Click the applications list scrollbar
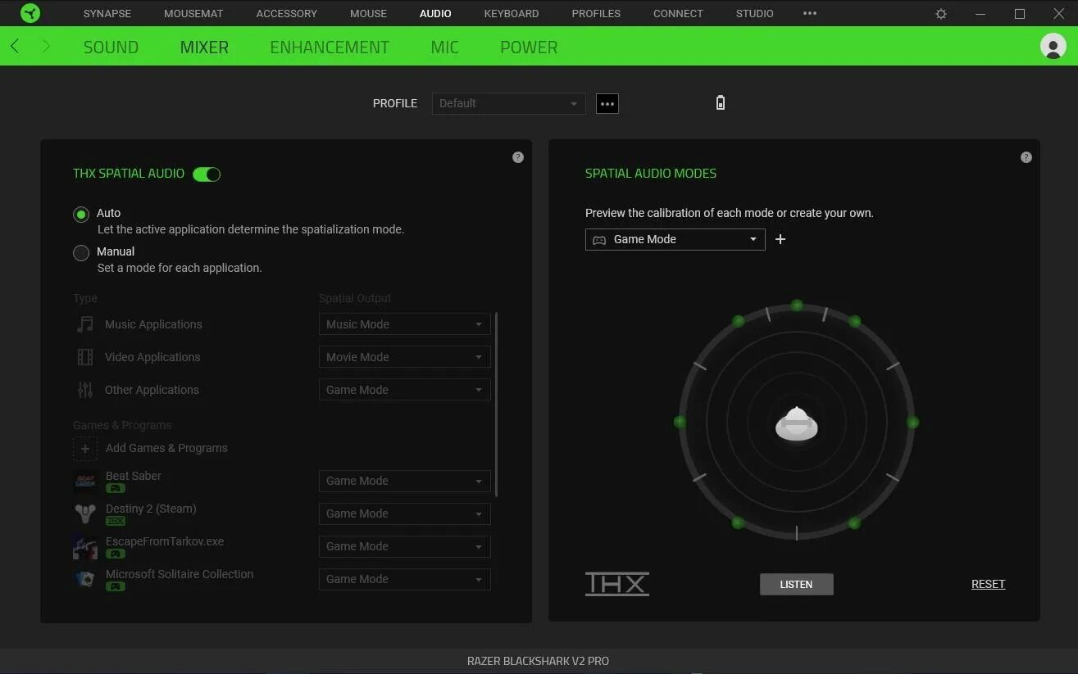The image size is (1078, 674). (x=496, y=405)
